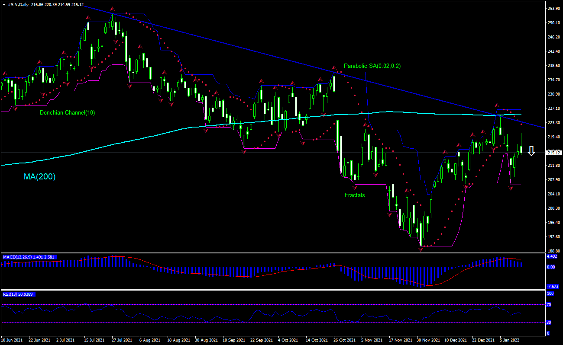Image resolution: width=563 pixels, height=345 pixels.
Task: Click the 188.80 price axis label
Action: tap(554, 251)
